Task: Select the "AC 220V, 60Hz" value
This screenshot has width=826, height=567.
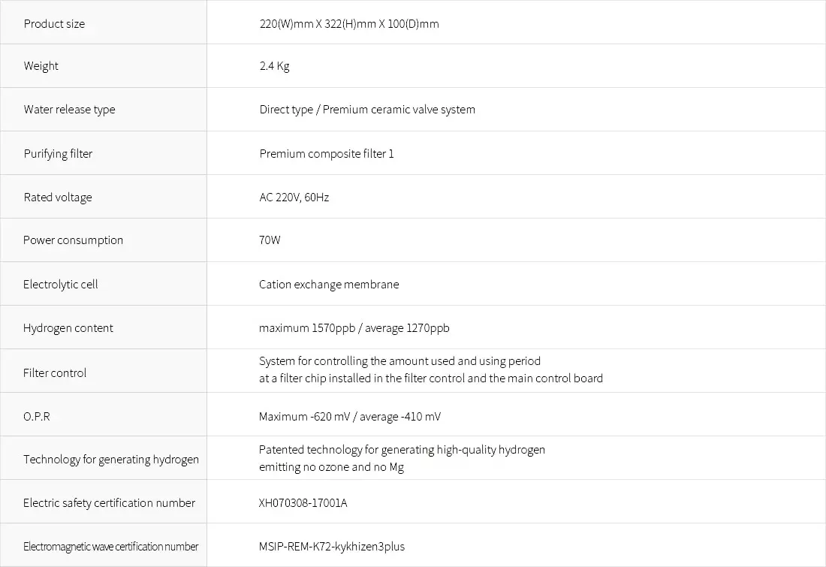Action: point(294,198)
